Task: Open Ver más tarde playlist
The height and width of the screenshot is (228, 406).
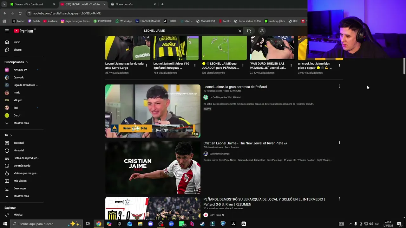Action: click(x=22, y=166)
